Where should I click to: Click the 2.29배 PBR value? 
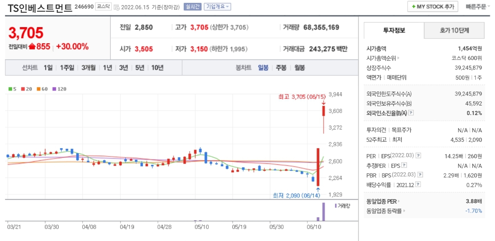pyautogui.click(x=451, y=175)
